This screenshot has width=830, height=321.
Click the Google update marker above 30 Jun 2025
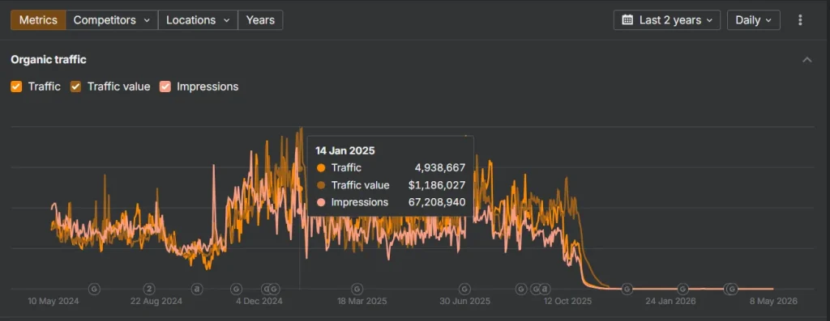pyautogui.click(x=464, y=289)
